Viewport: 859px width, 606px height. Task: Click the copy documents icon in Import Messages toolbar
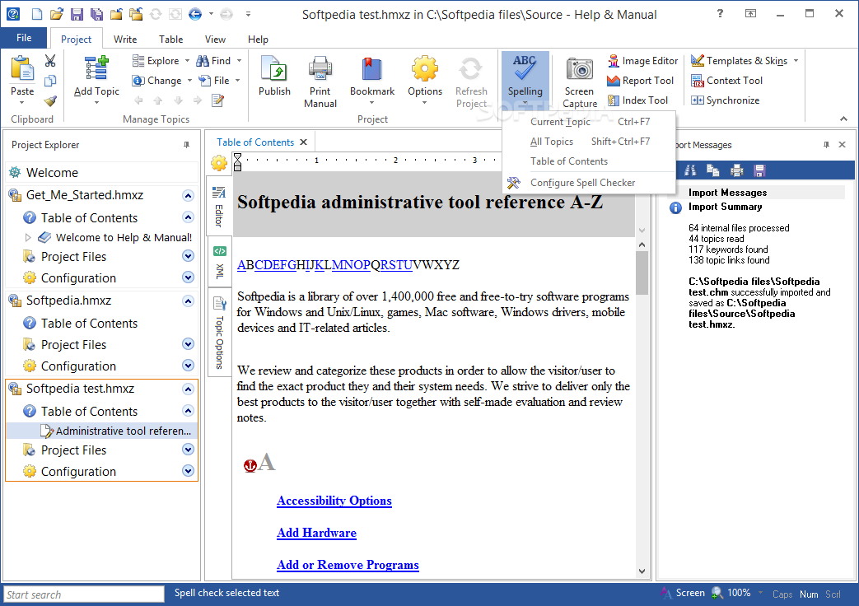(712, 170)
